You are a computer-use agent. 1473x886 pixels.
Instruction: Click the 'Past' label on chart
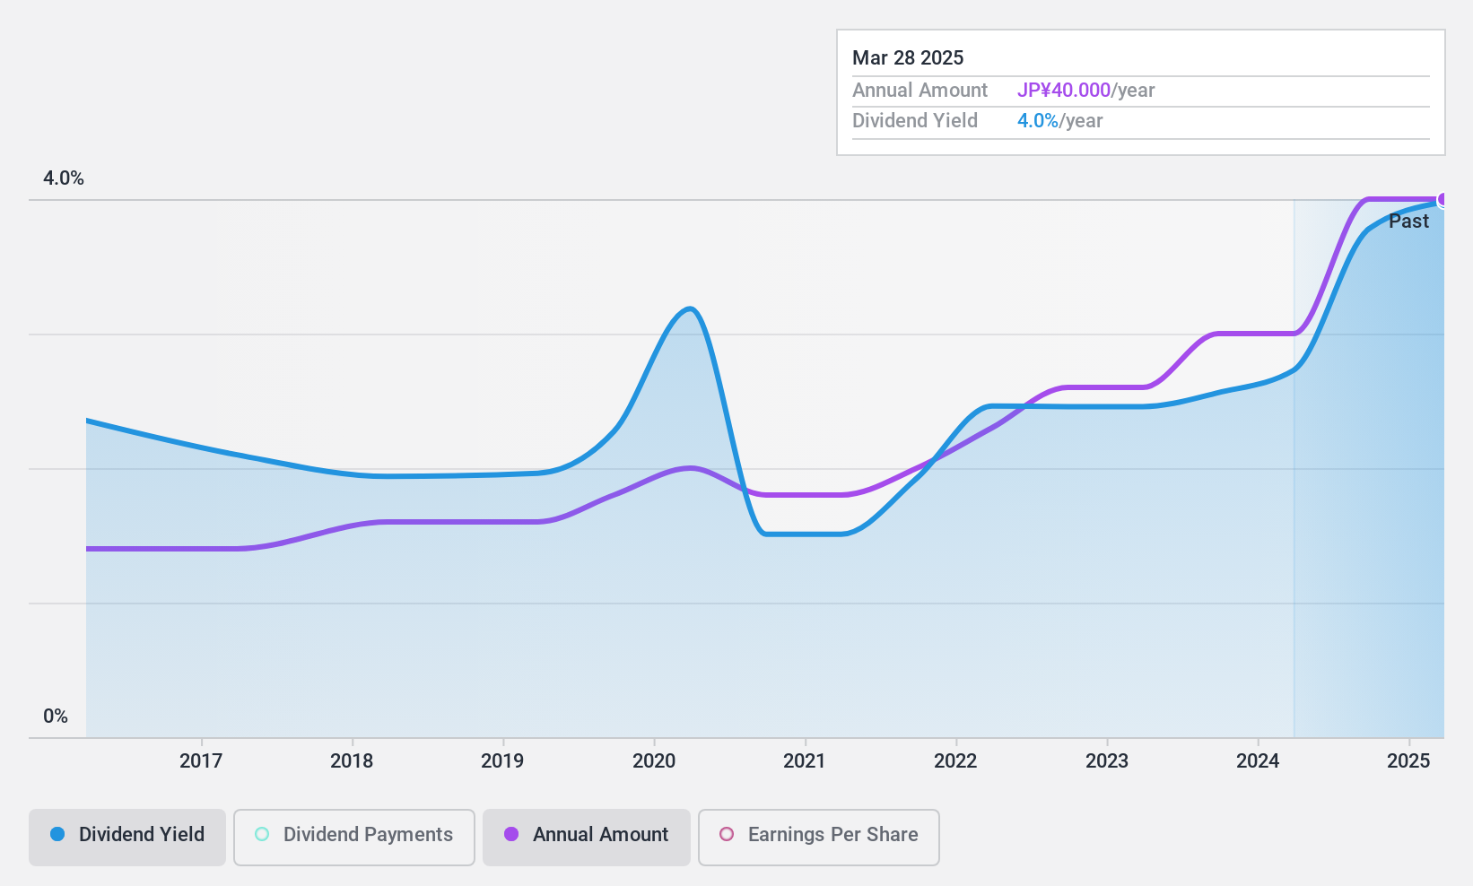pos(1408,221)
